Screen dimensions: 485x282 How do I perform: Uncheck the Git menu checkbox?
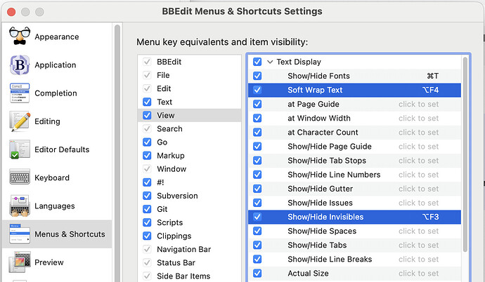pos(147,209)
